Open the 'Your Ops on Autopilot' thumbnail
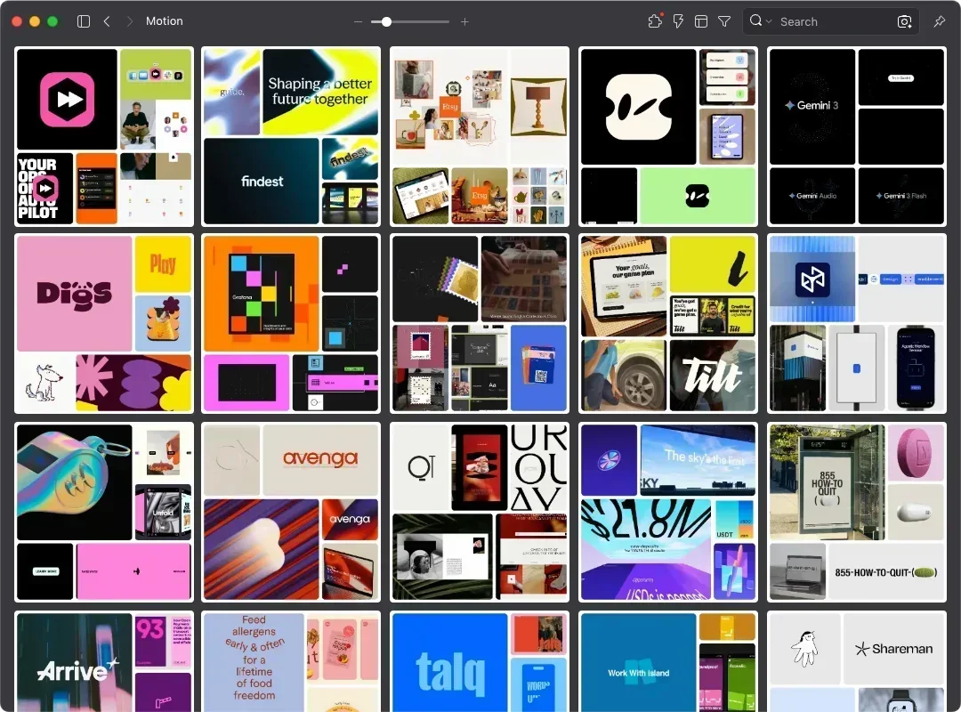 [x=104, y=137]
